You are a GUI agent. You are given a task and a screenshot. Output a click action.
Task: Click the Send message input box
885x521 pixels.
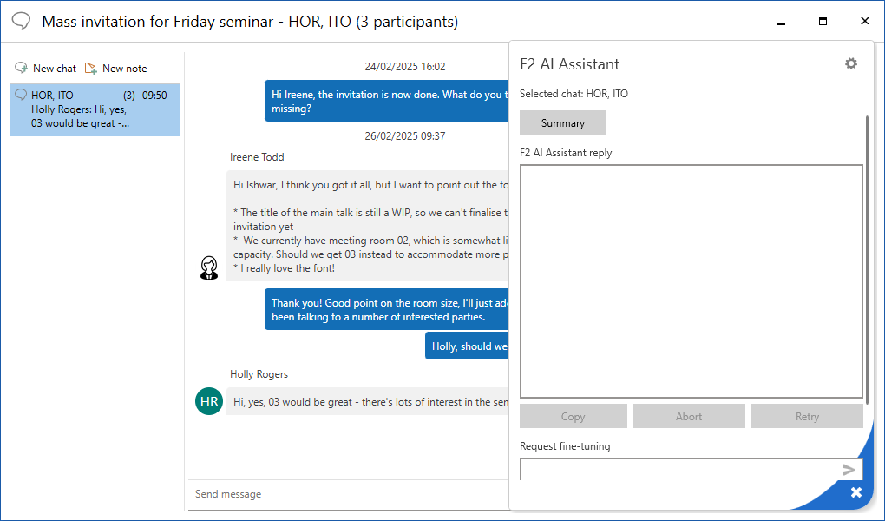(347, 494)
